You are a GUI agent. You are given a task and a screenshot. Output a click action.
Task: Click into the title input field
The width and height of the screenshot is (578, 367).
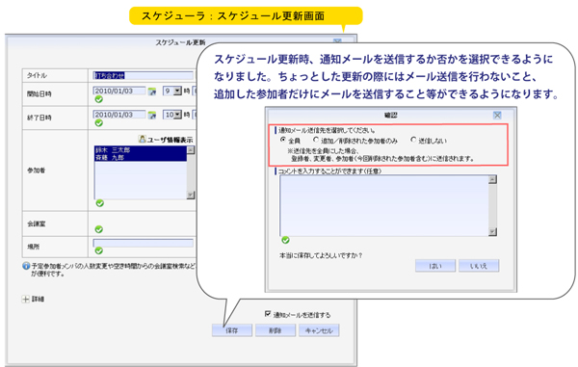(143, 75)
